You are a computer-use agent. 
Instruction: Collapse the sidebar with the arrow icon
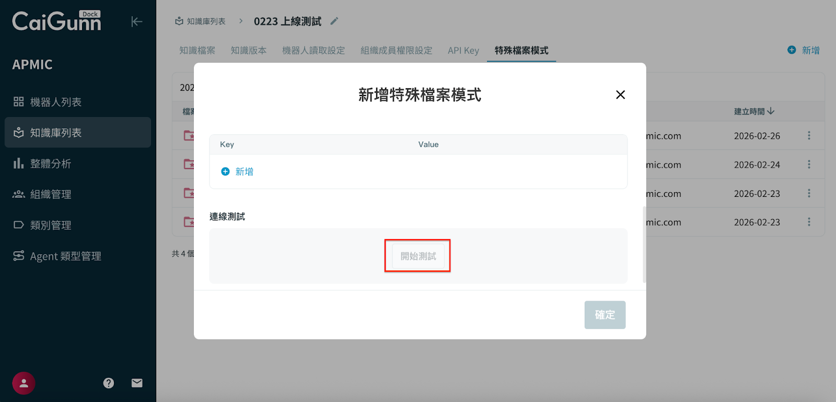click(x=136, y=21)
